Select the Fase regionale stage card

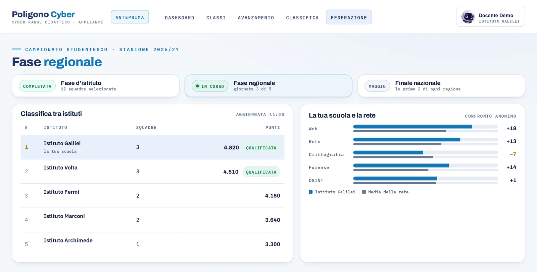[x=268, y=86]
